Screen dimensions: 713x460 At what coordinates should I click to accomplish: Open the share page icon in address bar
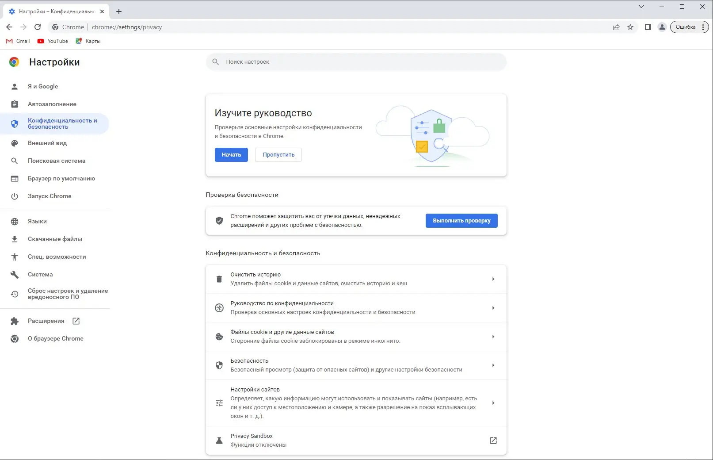pos(616,27)
